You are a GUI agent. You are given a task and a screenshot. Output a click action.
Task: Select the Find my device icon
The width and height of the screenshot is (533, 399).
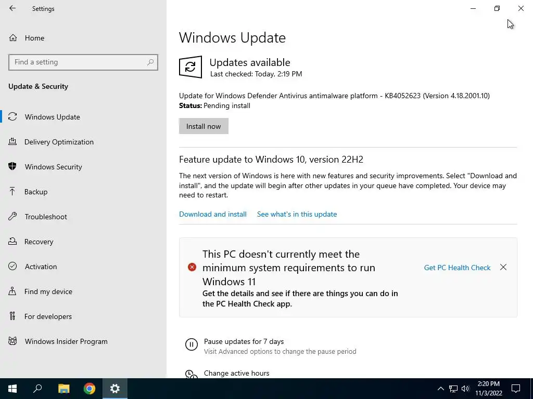(12, 291)
